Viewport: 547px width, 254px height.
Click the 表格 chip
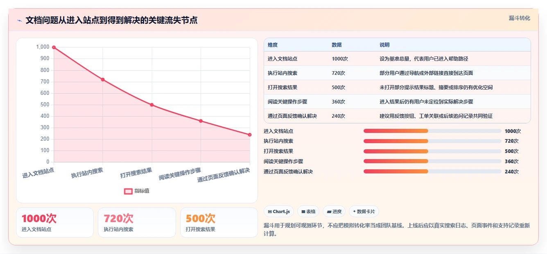click(x=308, y=211)
